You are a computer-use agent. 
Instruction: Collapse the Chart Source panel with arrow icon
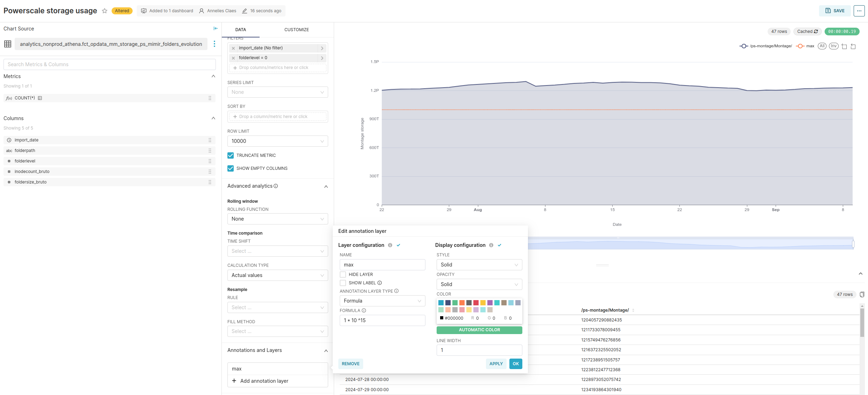[x=216, y=29]
